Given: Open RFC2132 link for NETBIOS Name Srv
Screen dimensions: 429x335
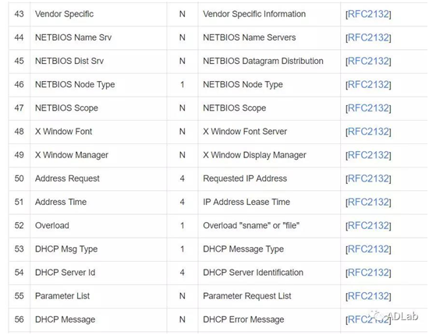Looking at the screenshot, I should (368, 37).
